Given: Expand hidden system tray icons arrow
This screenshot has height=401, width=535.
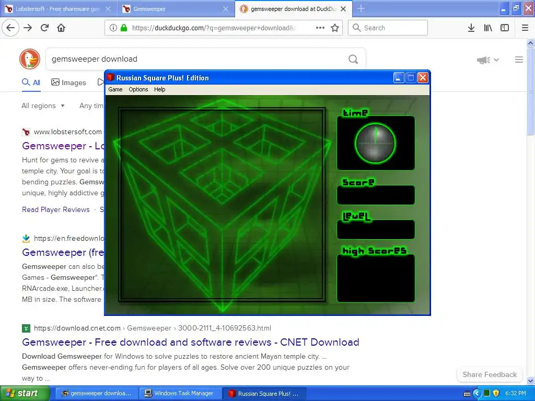Looking at the screenshot, I should coord(478,394).
